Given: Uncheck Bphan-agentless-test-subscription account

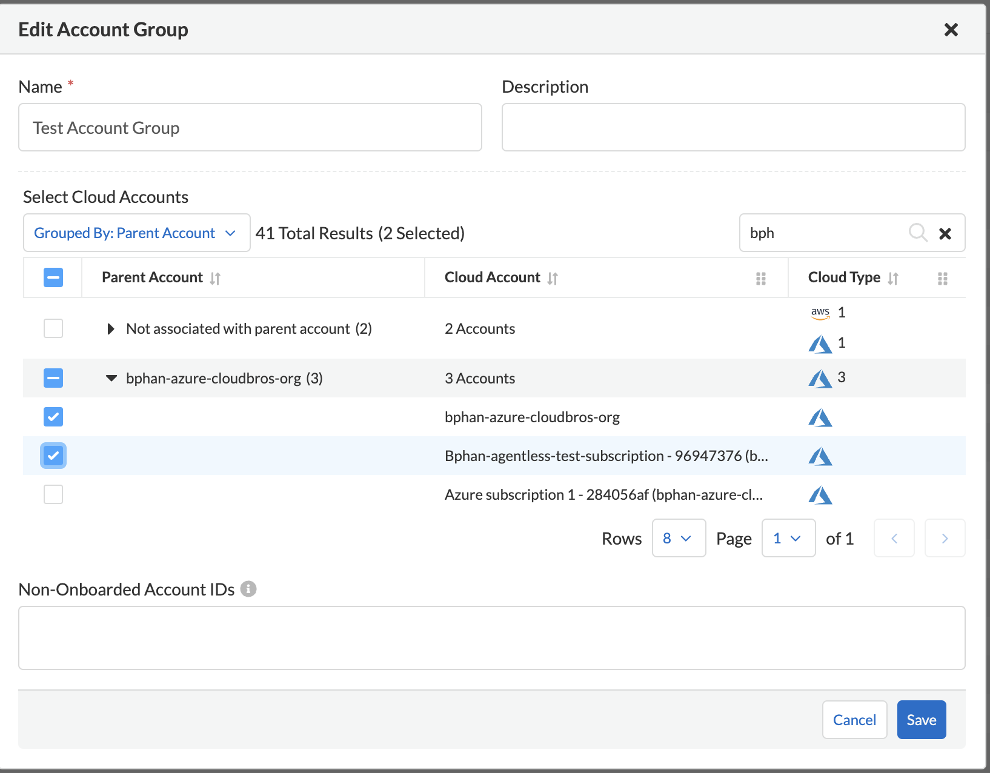Looking at the screenshot, I should (x=53, y=456).
